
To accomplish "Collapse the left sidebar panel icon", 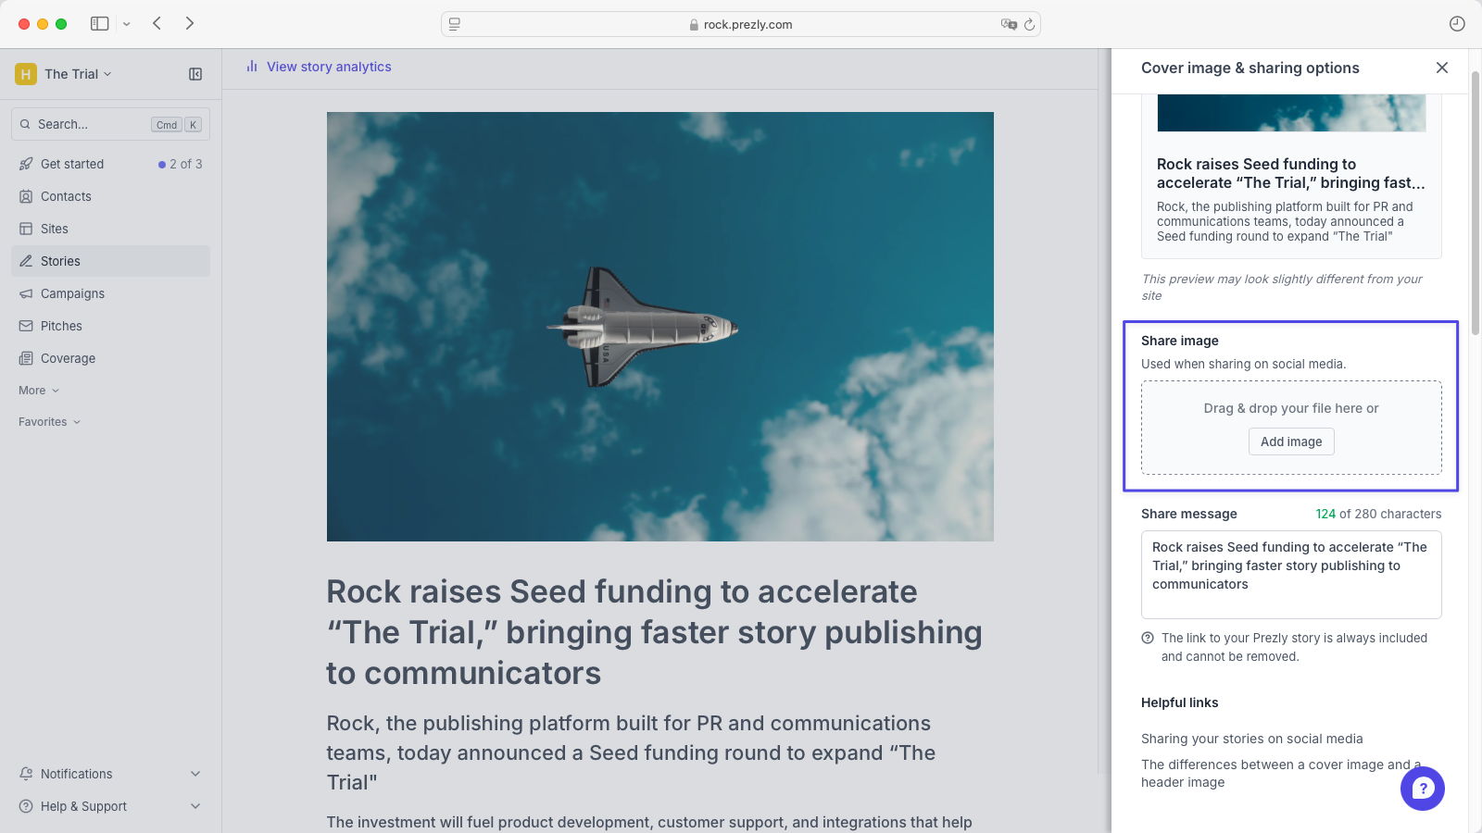I will [x=195, y=74].
